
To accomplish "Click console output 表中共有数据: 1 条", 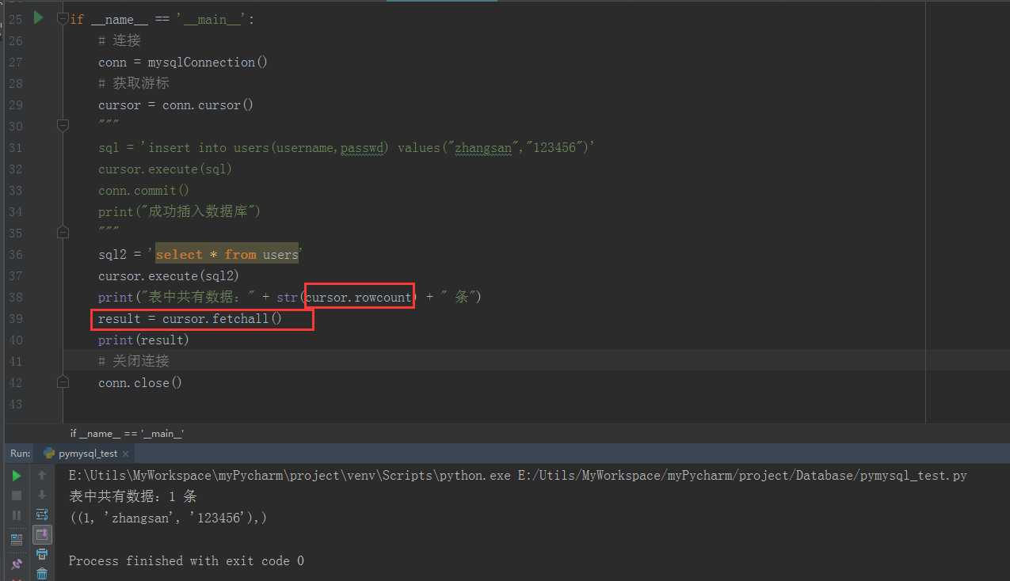I will (132, 497).
